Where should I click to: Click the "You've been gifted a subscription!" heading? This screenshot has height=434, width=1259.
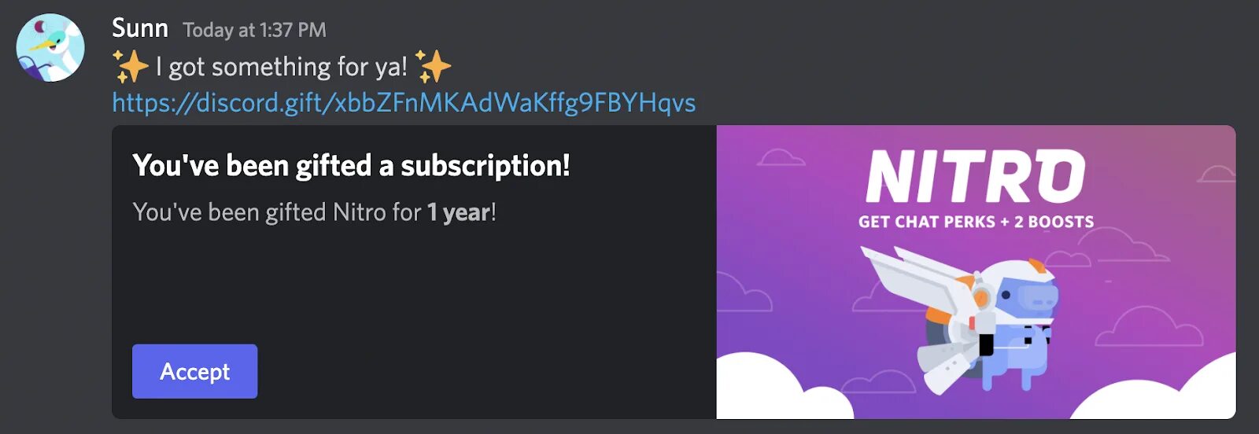tap(351, 166)
